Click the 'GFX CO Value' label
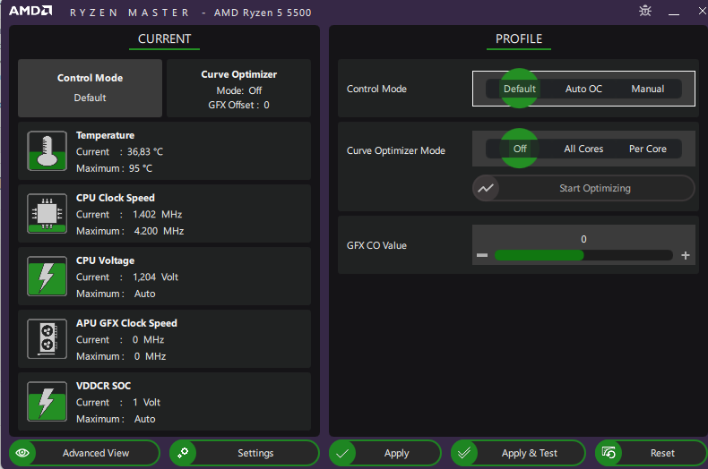This screenshot has width=708, height=469. (376, 245)
